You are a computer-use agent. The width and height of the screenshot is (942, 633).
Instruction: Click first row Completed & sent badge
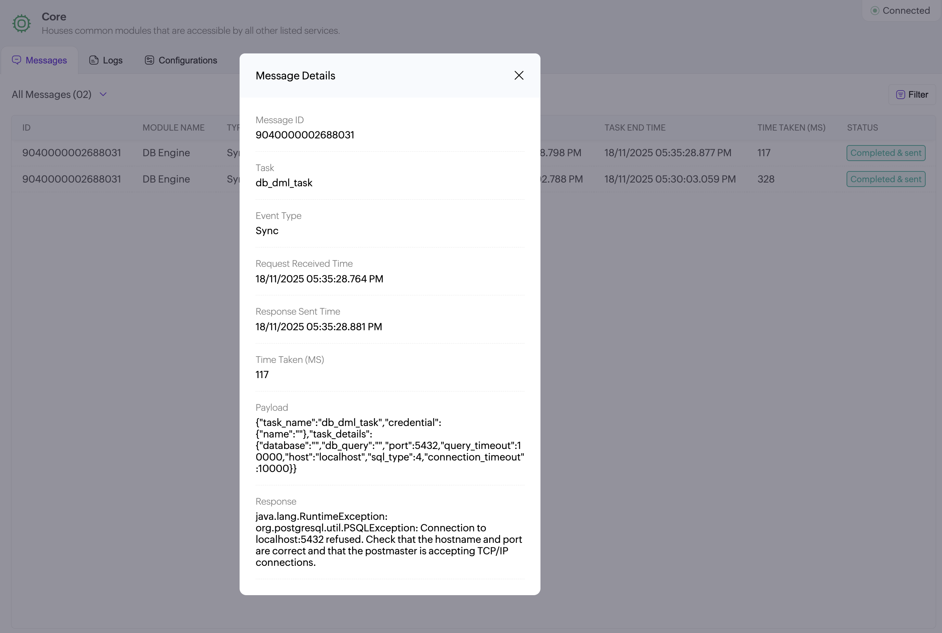(886, 153)
